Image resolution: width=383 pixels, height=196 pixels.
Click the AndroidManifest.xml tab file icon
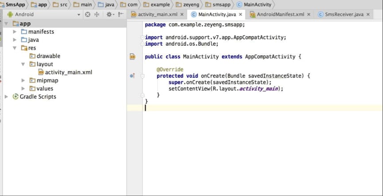252,15
